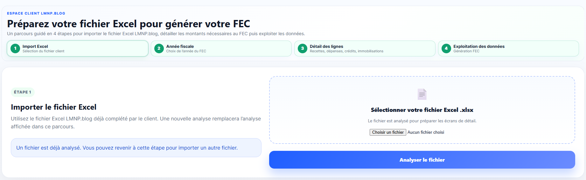The width and height of the screenshot is (586, 180).
Task: Click the Choisir un fichier button
Action: (388, 132)
